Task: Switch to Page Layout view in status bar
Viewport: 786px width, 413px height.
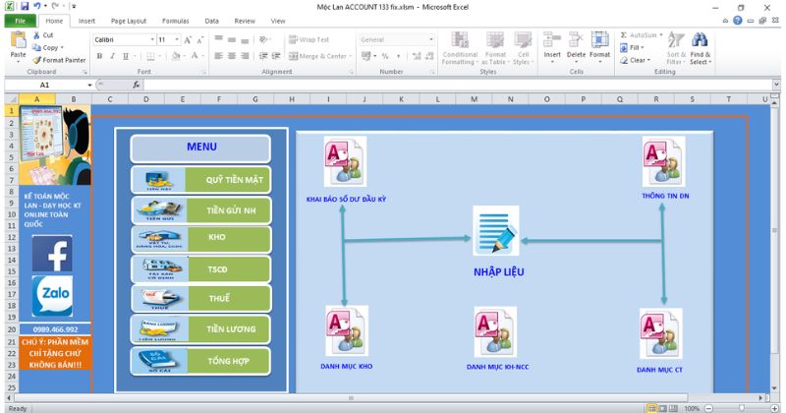Action: (x=662, y=408)
